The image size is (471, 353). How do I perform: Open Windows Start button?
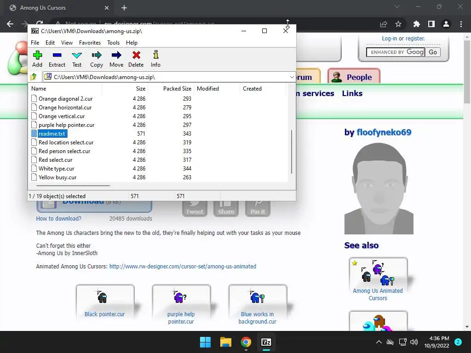pyautogui.click(x=206, y=342)
